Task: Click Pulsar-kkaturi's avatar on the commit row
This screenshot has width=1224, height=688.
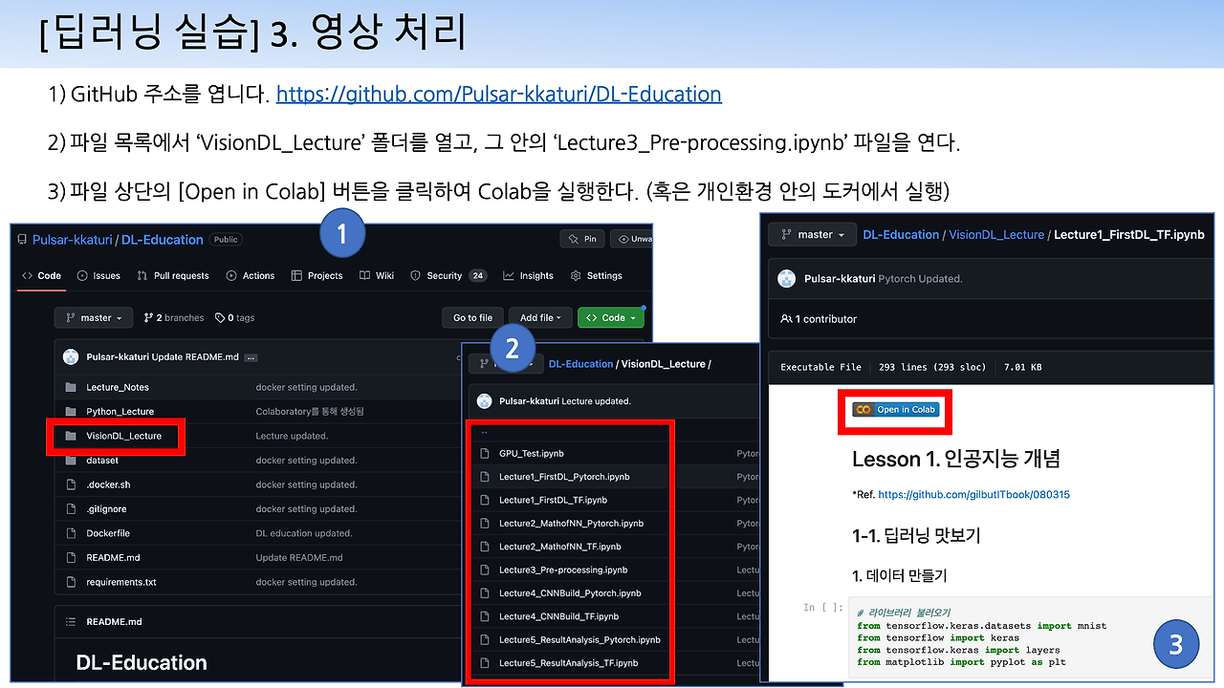Action: click(x=70, y=355)
